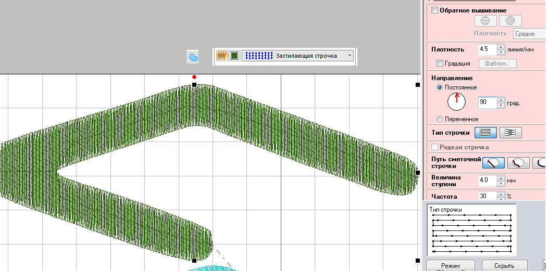
Task: Click the cross-hatched under-sewing icon button
Action: click(x=510, y=21)
